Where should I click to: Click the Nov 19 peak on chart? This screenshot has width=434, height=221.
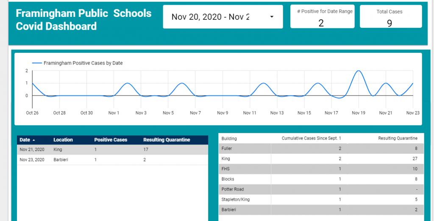(x=359, y=71)
